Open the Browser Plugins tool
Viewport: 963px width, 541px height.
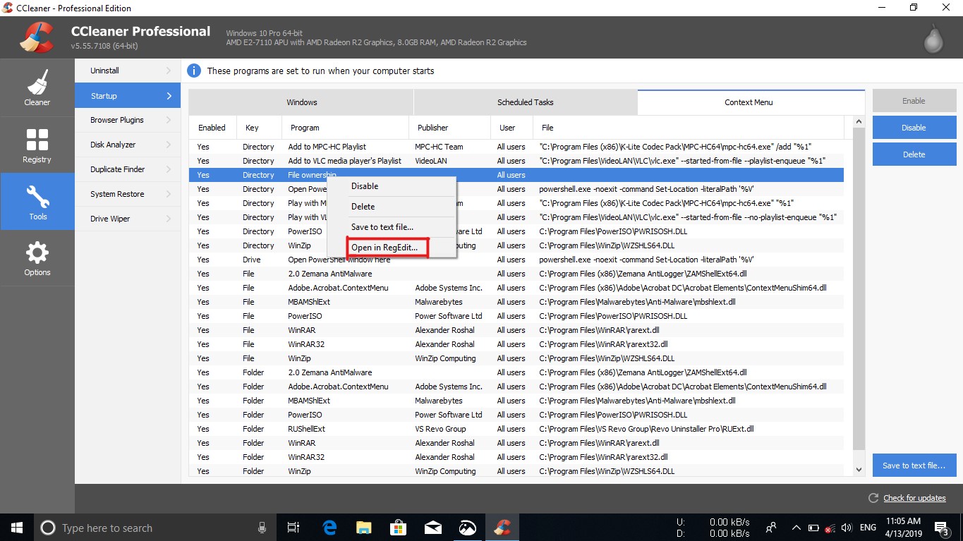tap(128, 120)
